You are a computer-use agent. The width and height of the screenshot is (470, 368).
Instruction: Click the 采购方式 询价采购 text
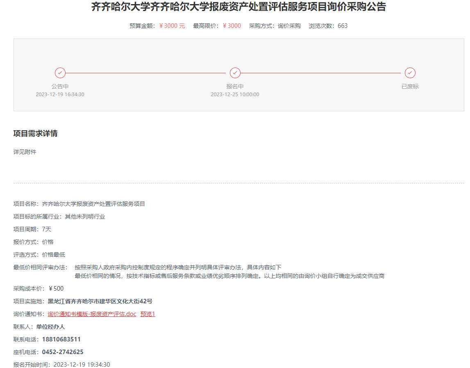tap(289, 26)
